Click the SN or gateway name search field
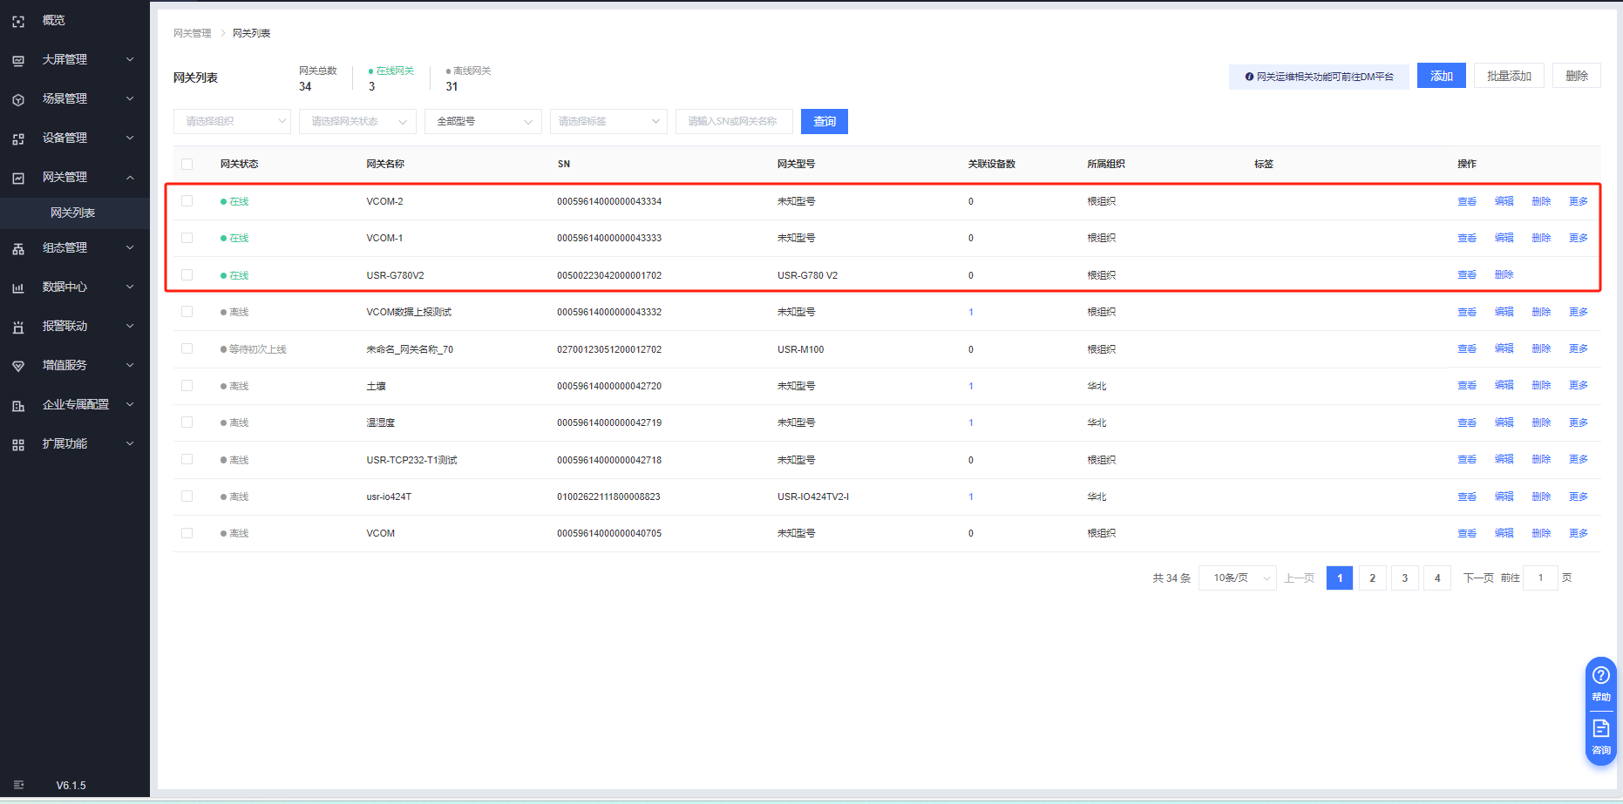This screenshot has height=804, width=1623. click(x=734, y=122)
